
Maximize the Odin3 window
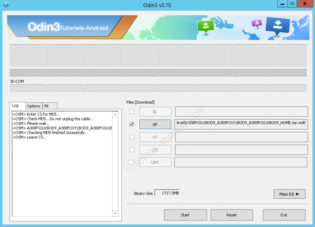(x=292, y=4)
